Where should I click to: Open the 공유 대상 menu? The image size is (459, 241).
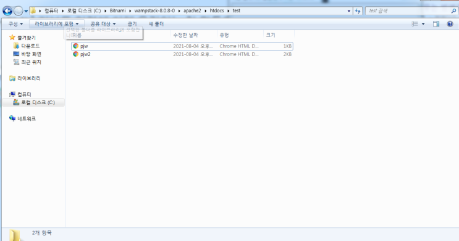(103, 24)
